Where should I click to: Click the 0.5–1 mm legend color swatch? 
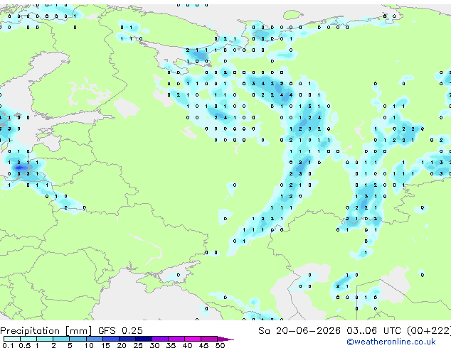coord(28,339)
